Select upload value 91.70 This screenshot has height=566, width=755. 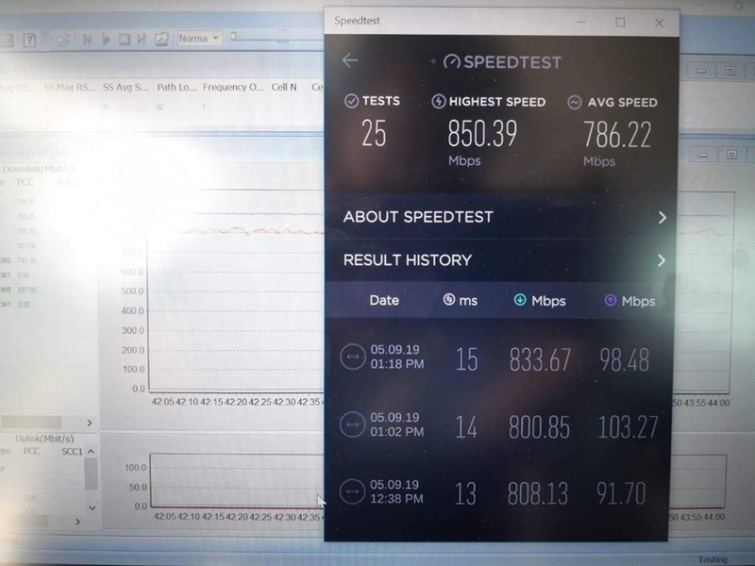(x=621, y=493)
